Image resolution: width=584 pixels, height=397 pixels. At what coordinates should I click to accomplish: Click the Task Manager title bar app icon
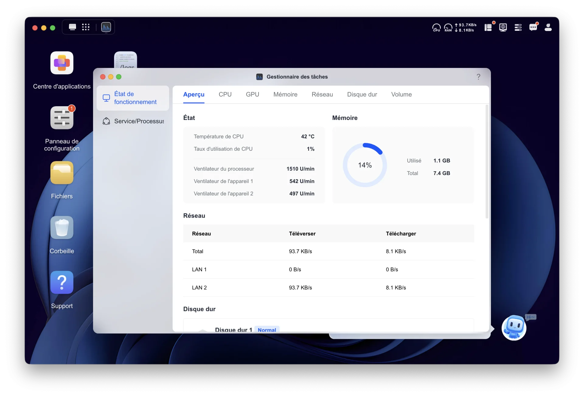(x=259, y=77)
